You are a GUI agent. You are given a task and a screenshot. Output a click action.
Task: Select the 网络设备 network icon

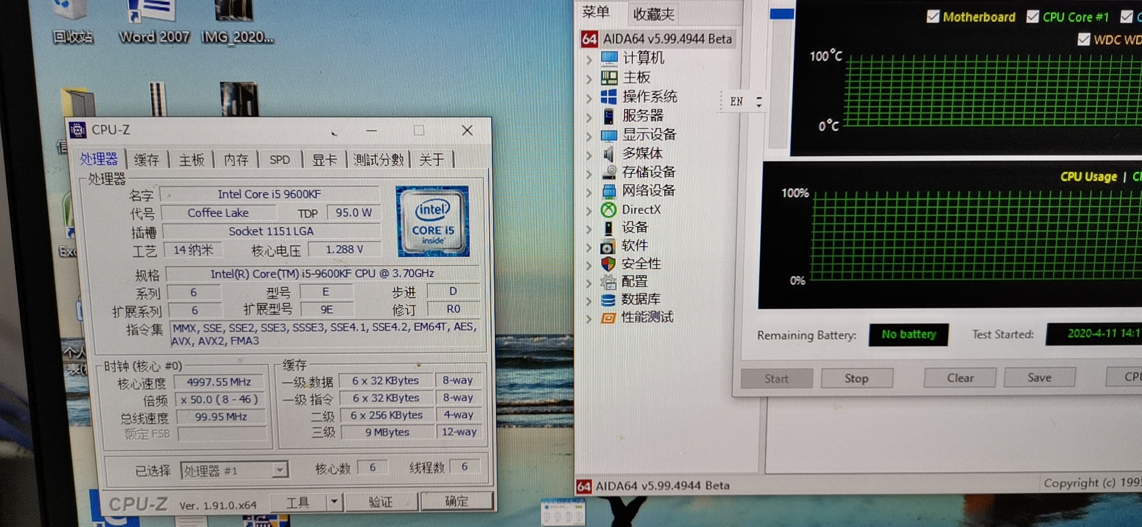(x=609, y=191)
